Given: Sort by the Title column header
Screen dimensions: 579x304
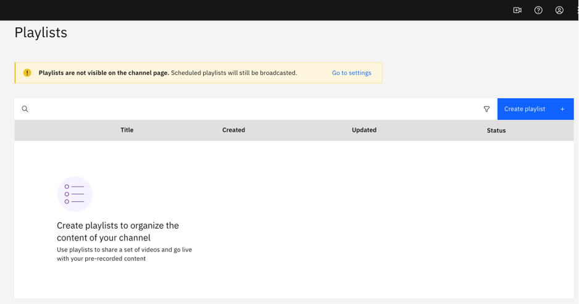Looking at the screenshot, I should (127, 130).
